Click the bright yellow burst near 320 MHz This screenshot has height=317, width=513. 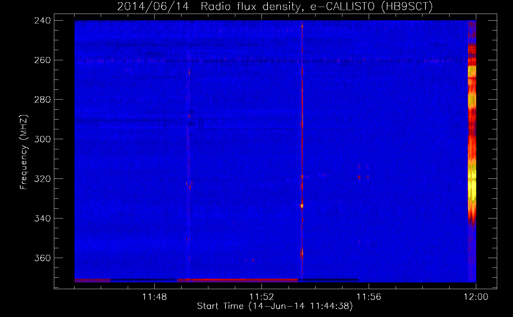(x=472, y=185)
